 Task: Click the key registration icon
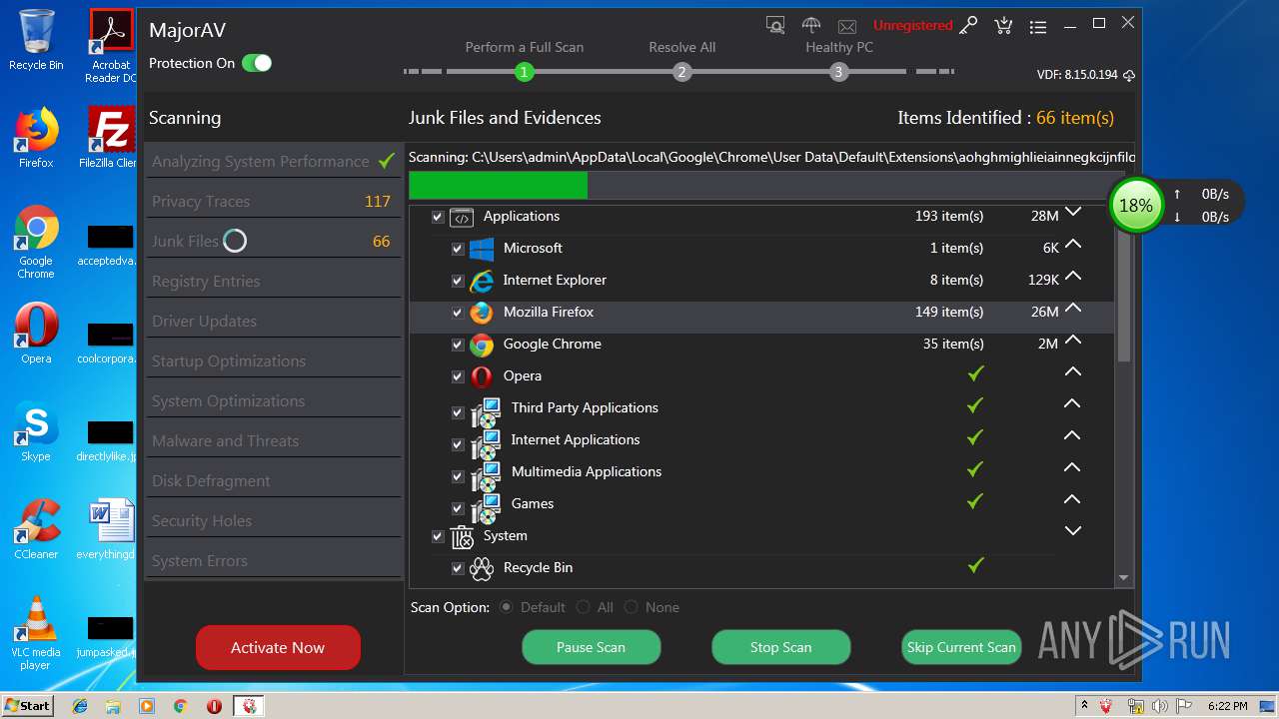click(x=968, y=26)
